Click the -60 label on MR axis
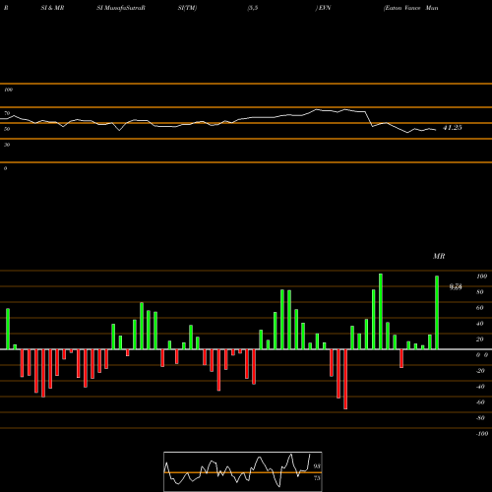This screenshot has height=492, width=492. (480, 402)
